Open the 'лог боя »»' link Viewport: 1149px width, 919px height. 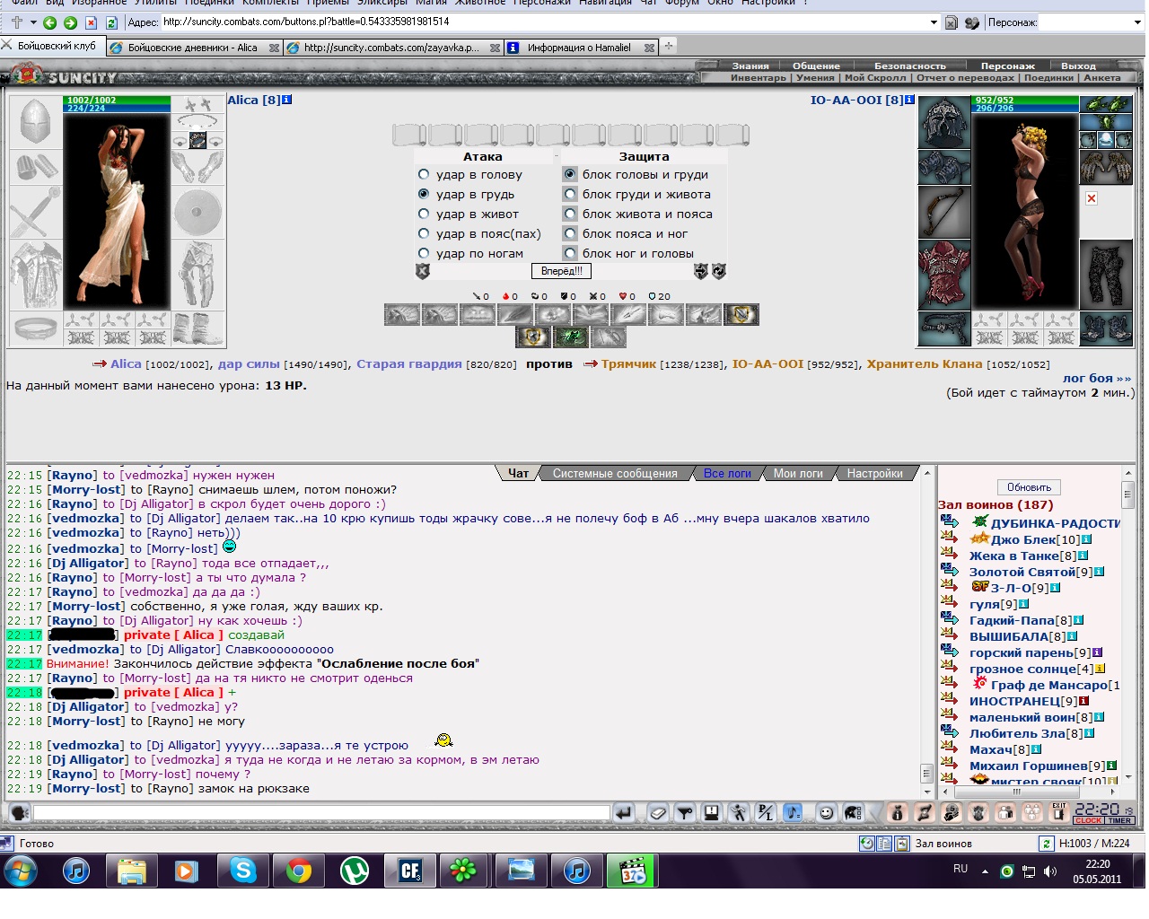click(x=1097, y=378)
